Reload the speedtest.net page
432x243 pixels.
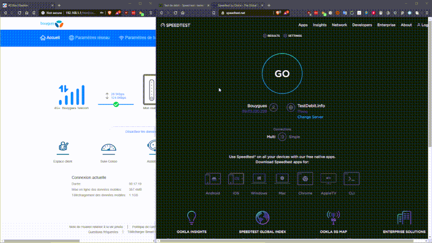point(175,12)
